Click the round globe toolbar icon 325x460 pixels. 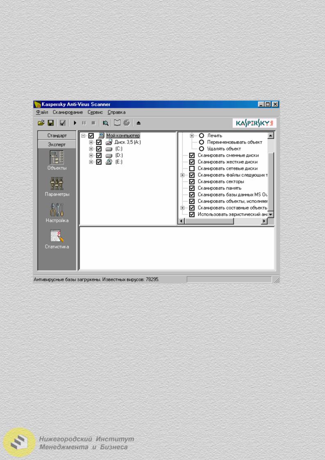(x=127, y=123)
